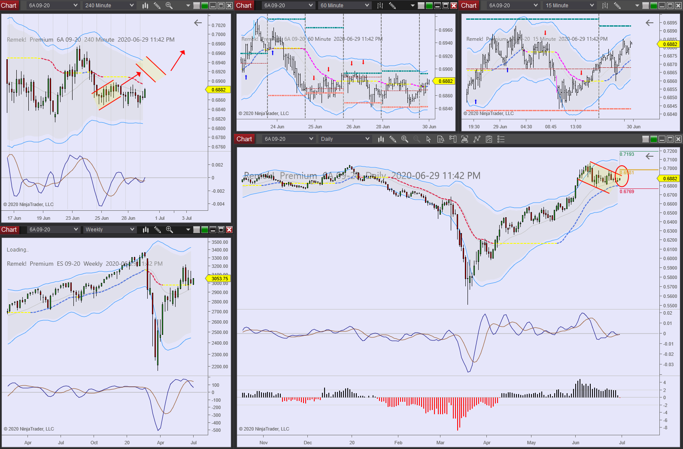Click zoom-out magnifier in Daily chart

(416, 139)
